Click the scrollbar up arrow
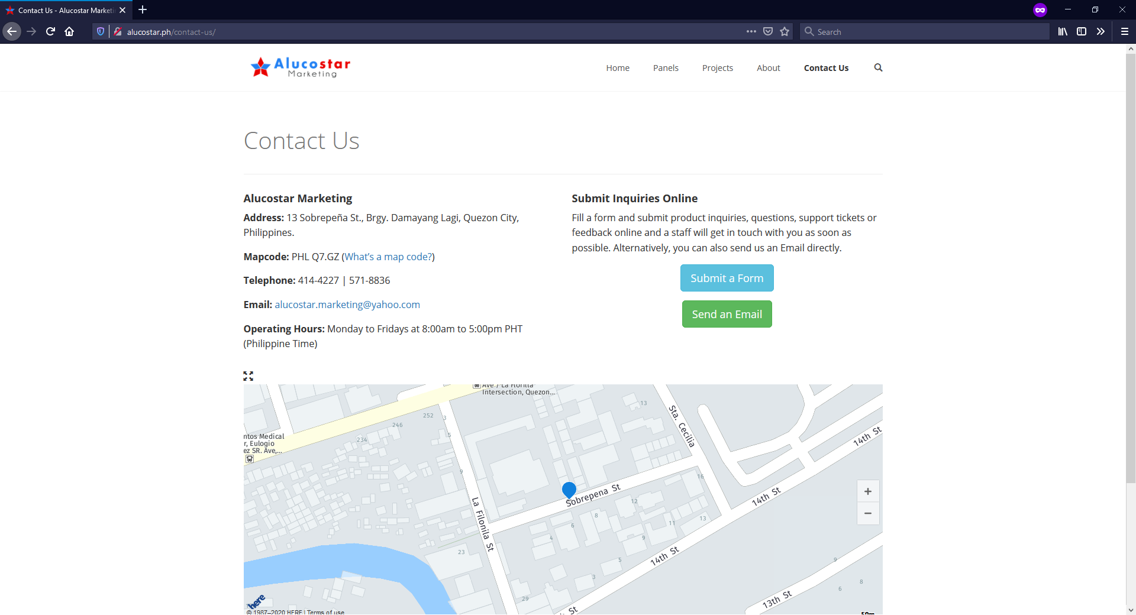 point(1131,49)
